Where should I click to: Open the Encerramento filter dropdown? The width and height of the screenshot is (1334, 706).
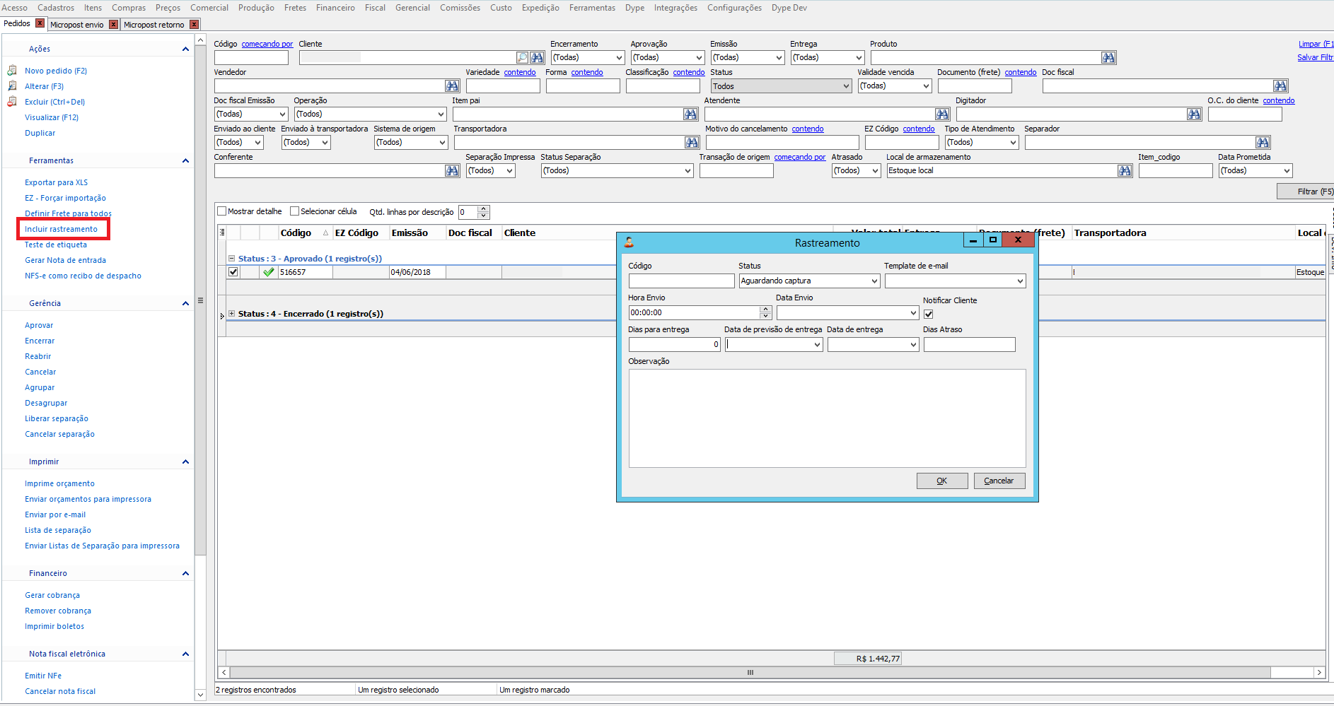619,58
